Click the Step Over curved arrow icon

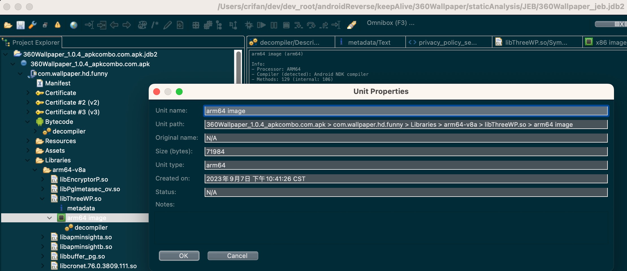point(311,25)
